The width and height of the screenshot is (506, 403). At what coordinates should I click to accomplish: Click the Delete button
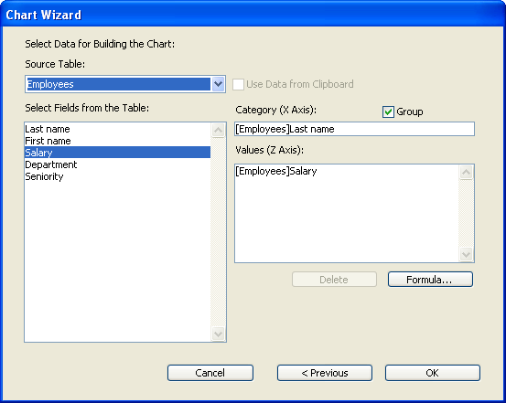coord(334,280)
